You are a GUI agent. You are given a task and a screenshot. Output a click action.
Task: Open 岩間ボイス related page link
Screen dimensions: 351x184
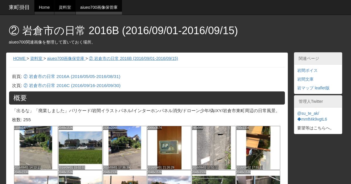tap(307, 70)
